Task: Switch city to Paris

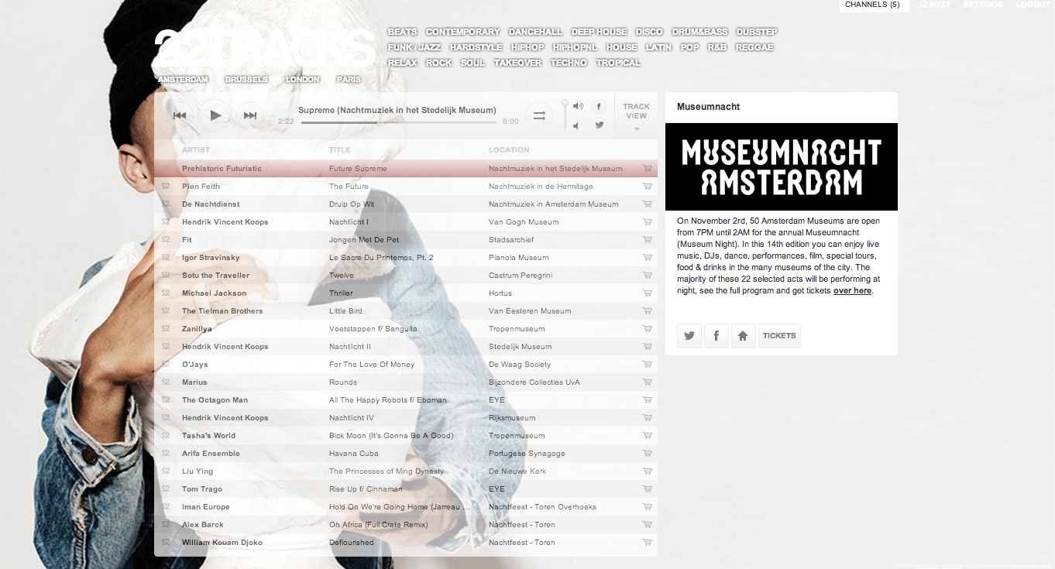Action: click(x=349, y=80)
